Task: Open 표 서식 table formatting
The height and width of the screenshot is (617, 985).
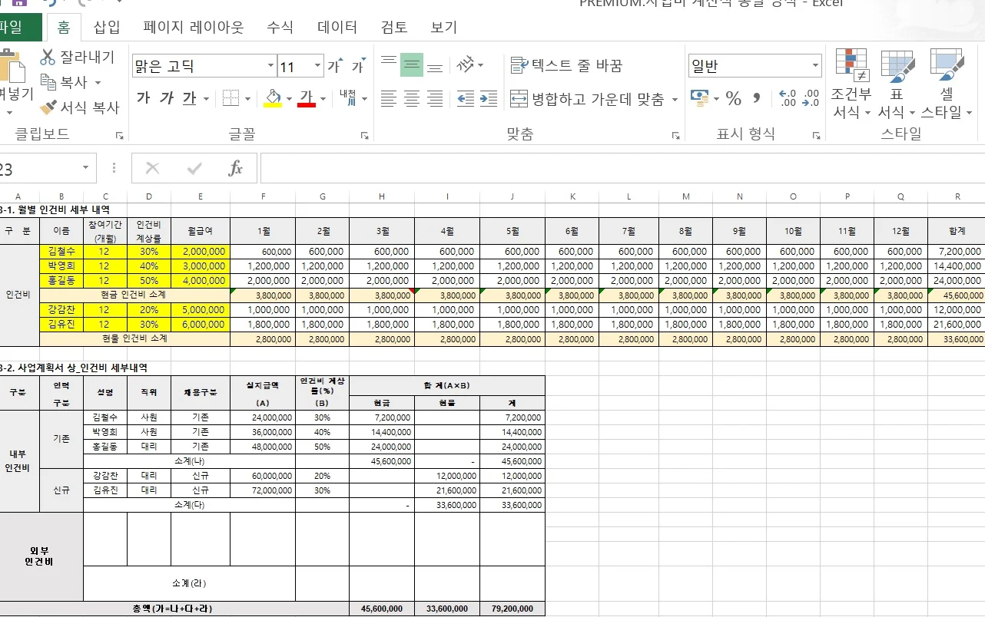Action: (896, 84)
